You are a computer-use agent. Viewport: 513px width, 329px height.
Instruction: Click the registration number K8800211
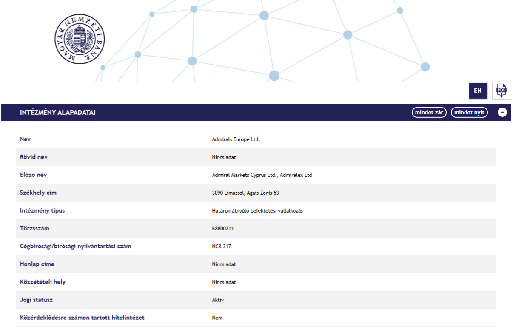point(223,229)
